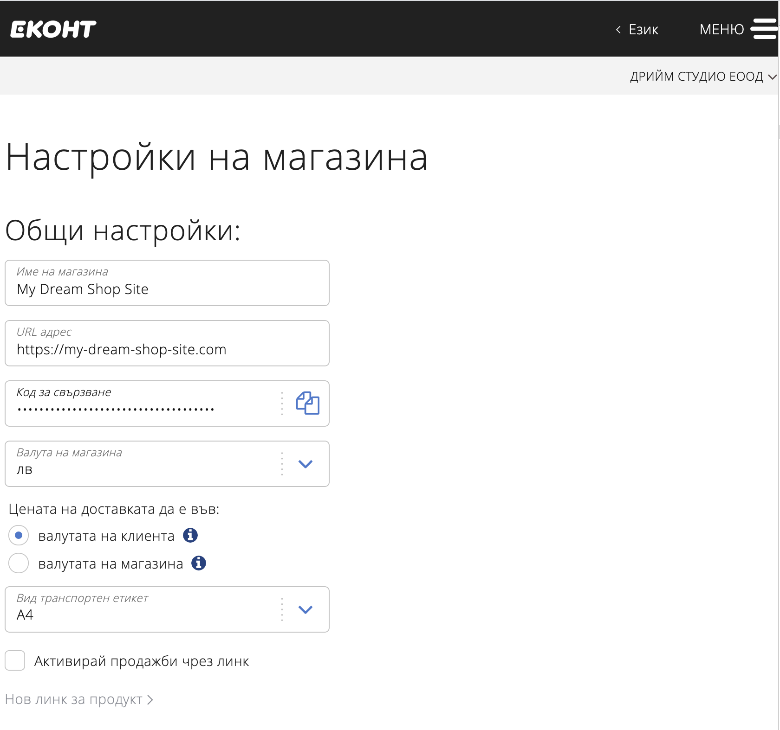Expand the Вид транспортен етикет dropdown

[305, 609]
